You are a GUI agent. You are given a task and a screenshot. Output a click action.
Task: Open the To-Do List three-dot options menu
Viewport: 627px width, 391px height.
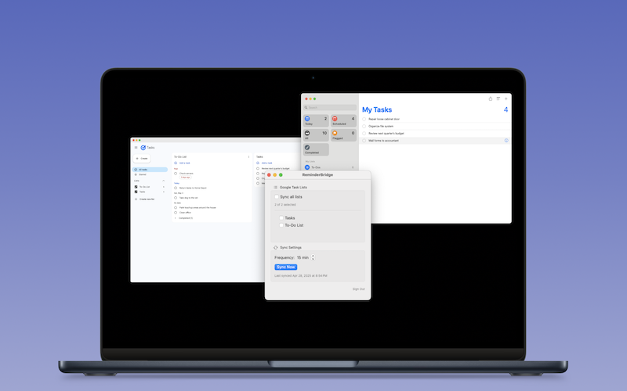click(248, 156)
